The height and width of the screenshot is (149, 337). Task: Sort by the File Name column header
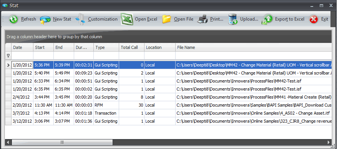254,47
